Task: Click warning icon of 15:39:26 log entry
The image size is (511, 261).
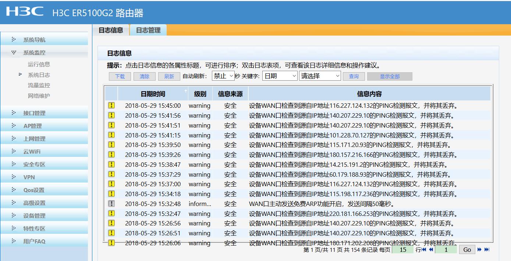Action: pos(111,155)
